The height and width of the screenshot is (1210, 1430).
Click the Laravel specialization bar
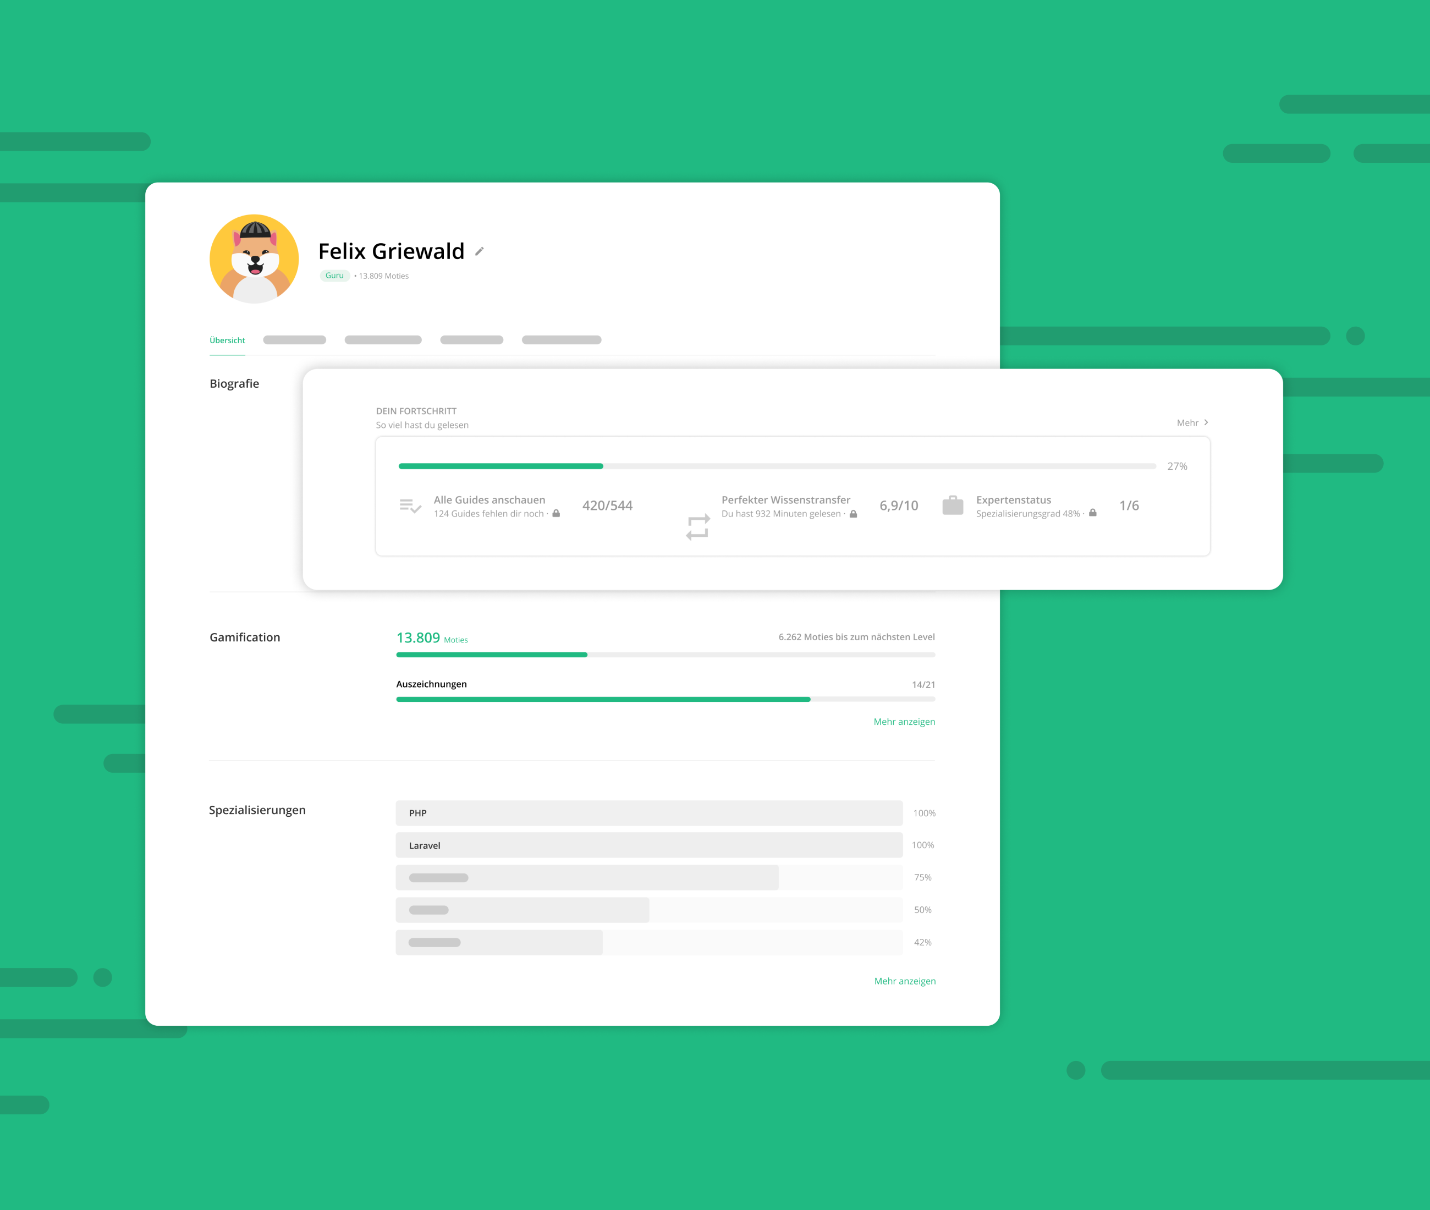tap(649, 845)
